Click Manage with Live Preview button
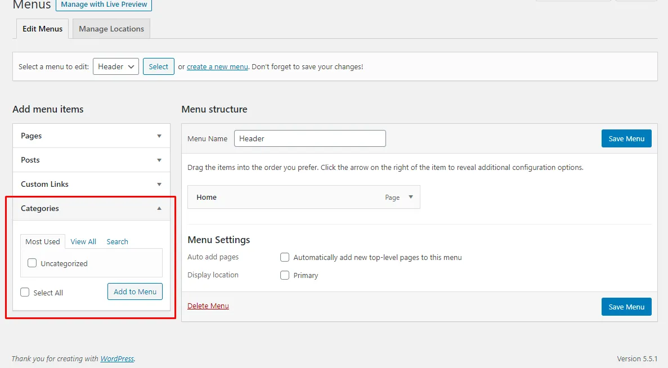The width and height of the screenshot is (668, 368). click(104, 5)
